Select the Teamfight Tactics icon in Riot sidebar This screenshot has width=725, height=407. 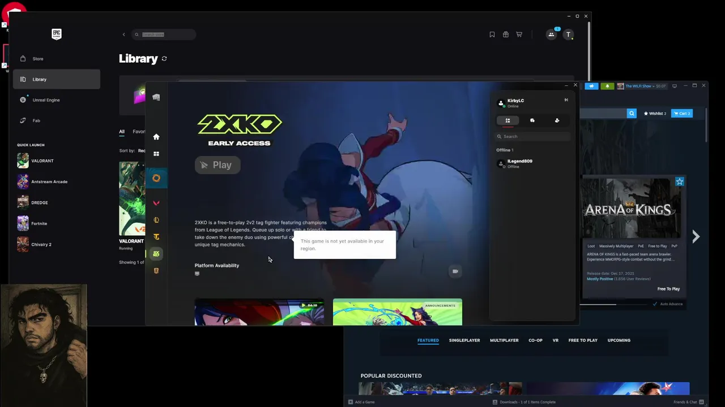click(156, 237)
